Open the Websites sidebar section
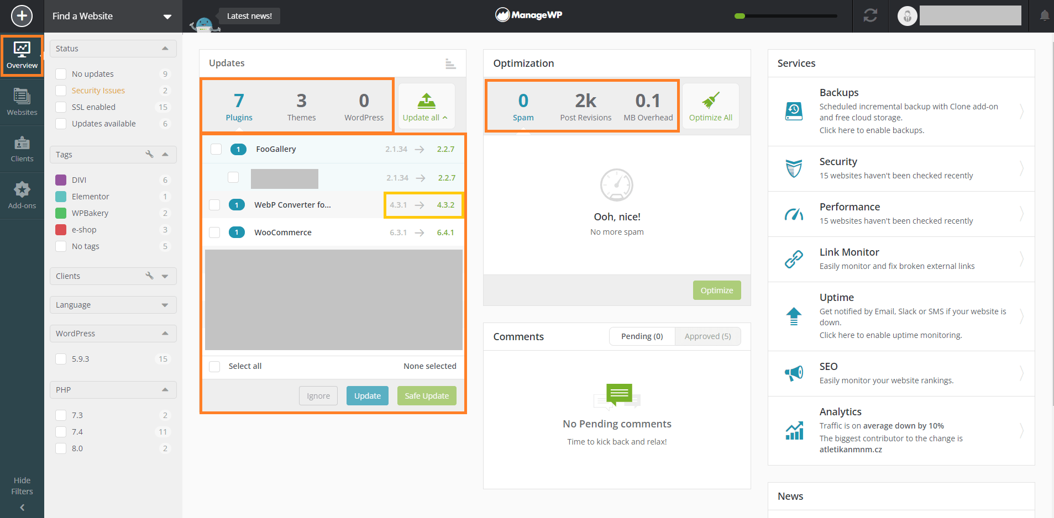1054x518 pixels. 22,102
